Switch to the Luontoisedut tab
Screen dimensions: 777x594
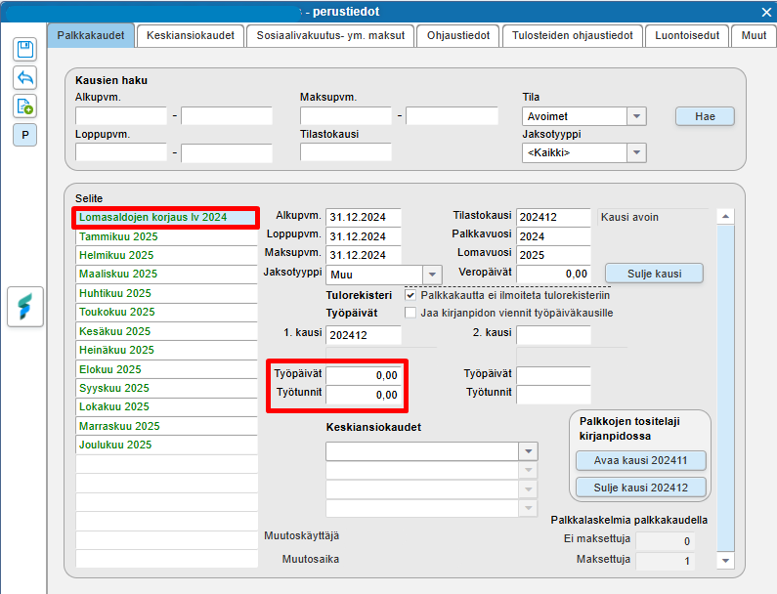click(687, 36)
